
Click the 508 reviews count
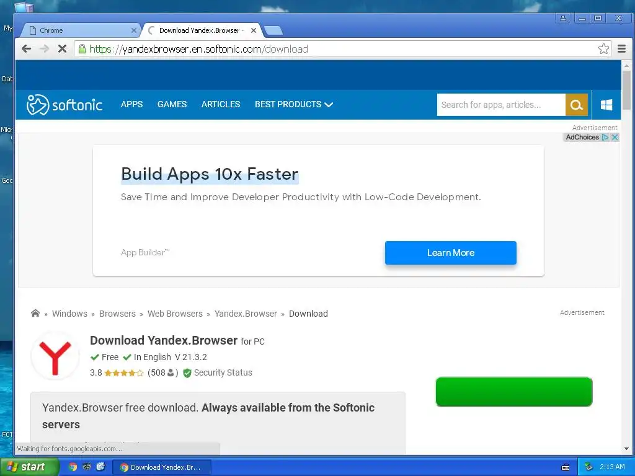pos(163,372)
